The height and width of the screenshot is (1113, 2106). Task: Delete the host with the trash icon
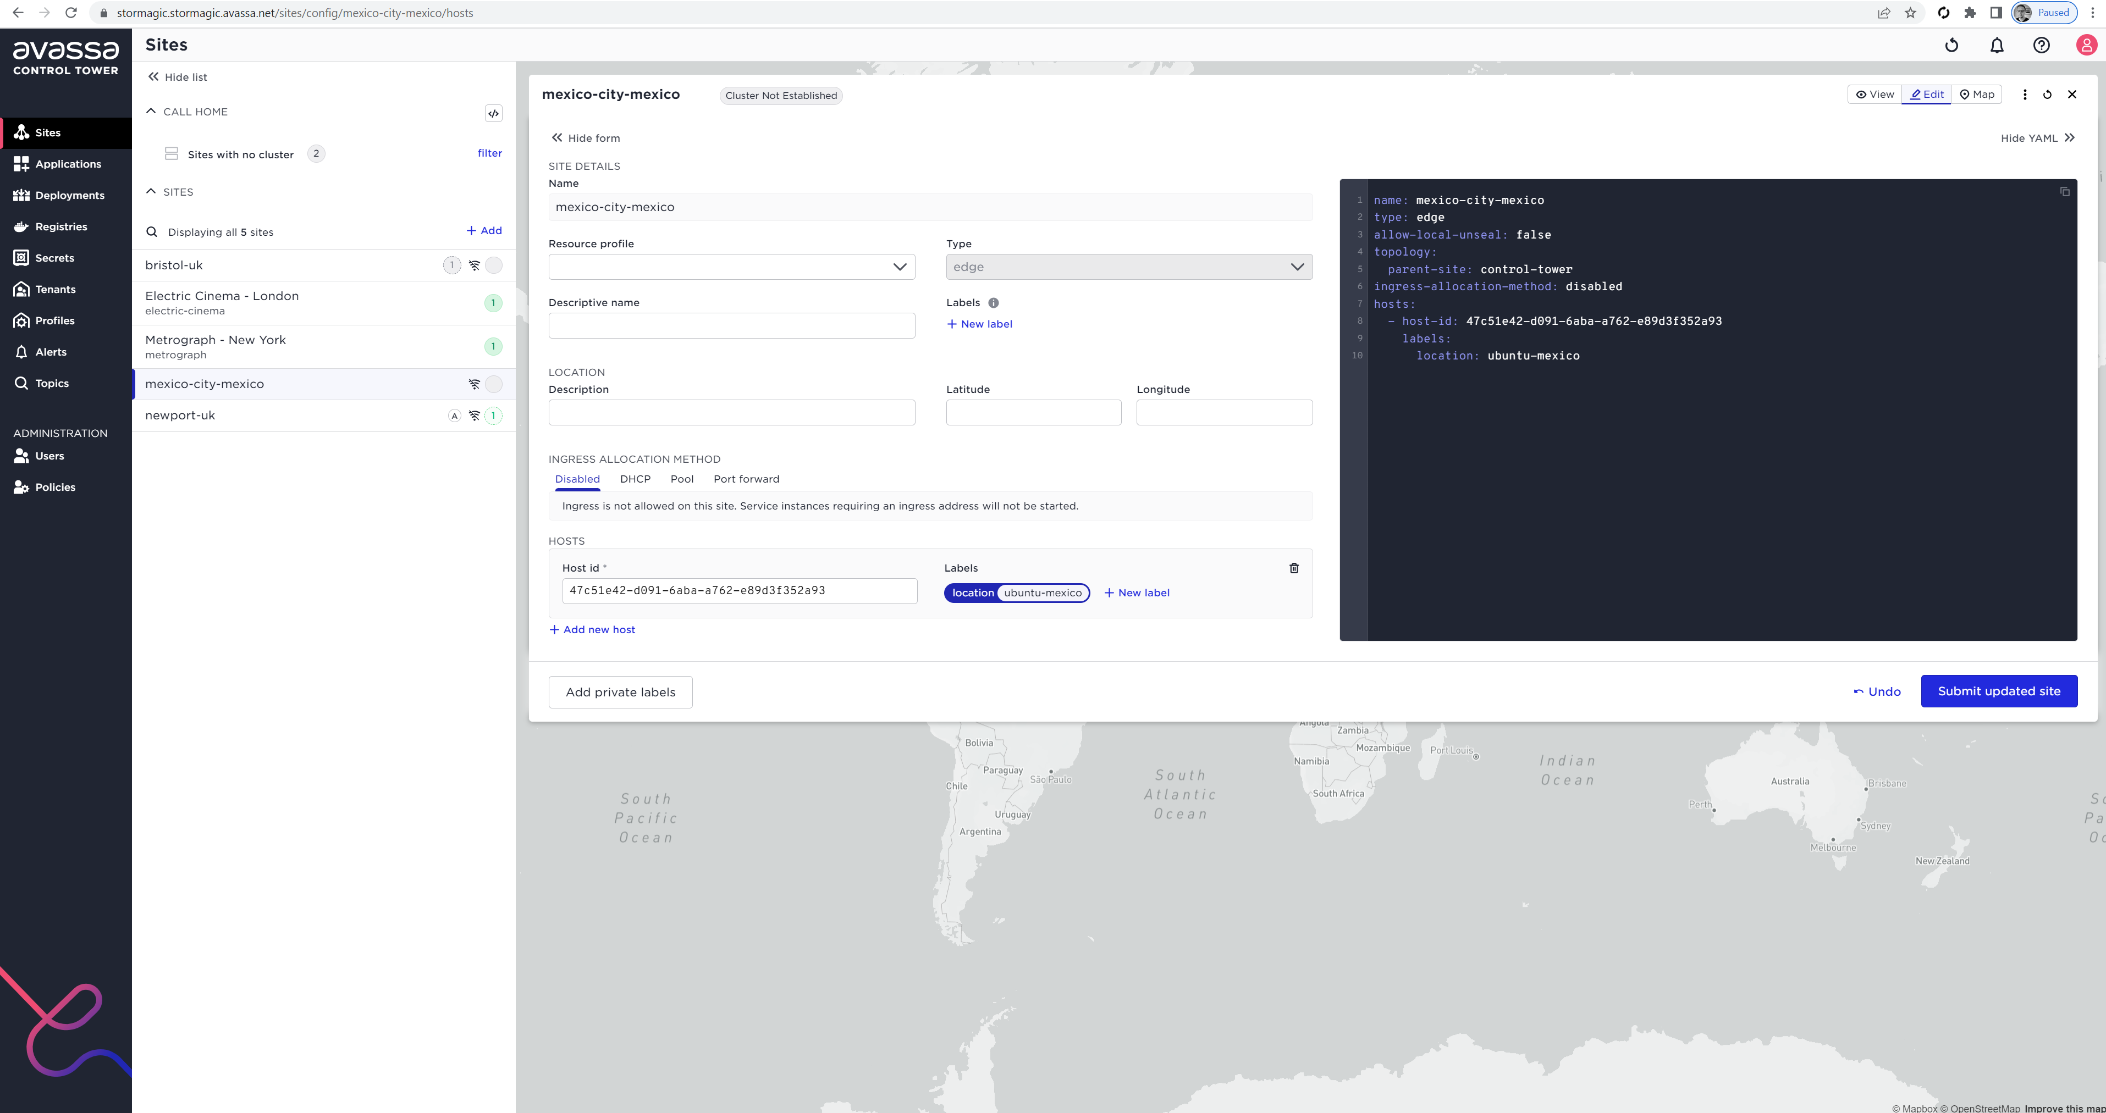1294,568
